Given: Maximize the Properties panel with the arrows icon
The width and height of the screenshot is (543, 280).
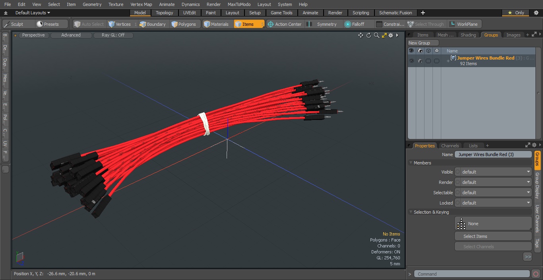Looking at the screenshot, I should (x=528, y=145).
